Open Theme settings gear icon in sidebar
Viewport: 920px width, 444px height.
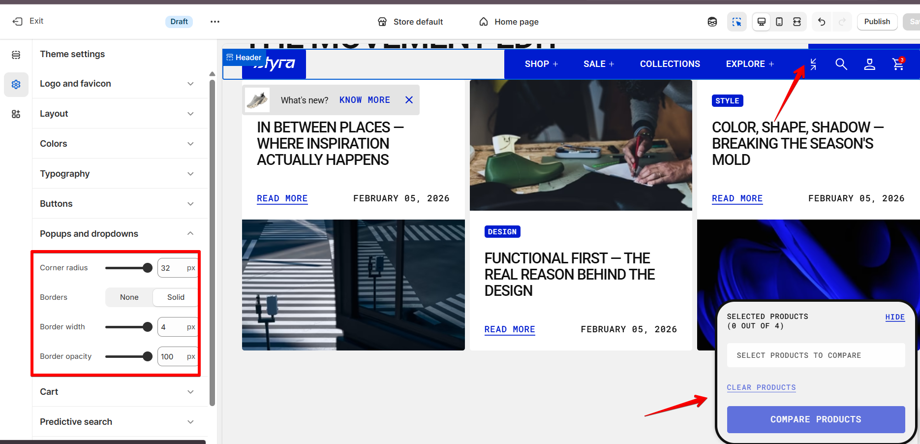click(16, 85)
